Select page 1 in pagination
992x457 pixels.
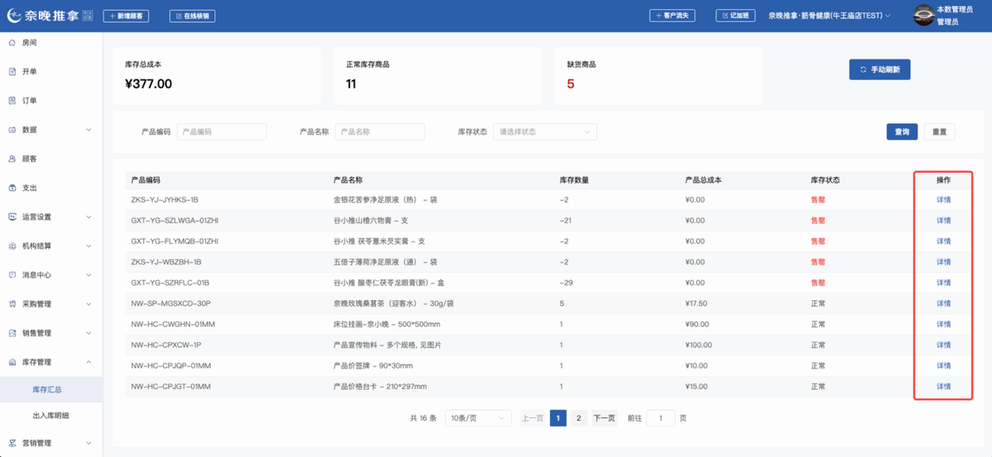(x=558, y=418)
